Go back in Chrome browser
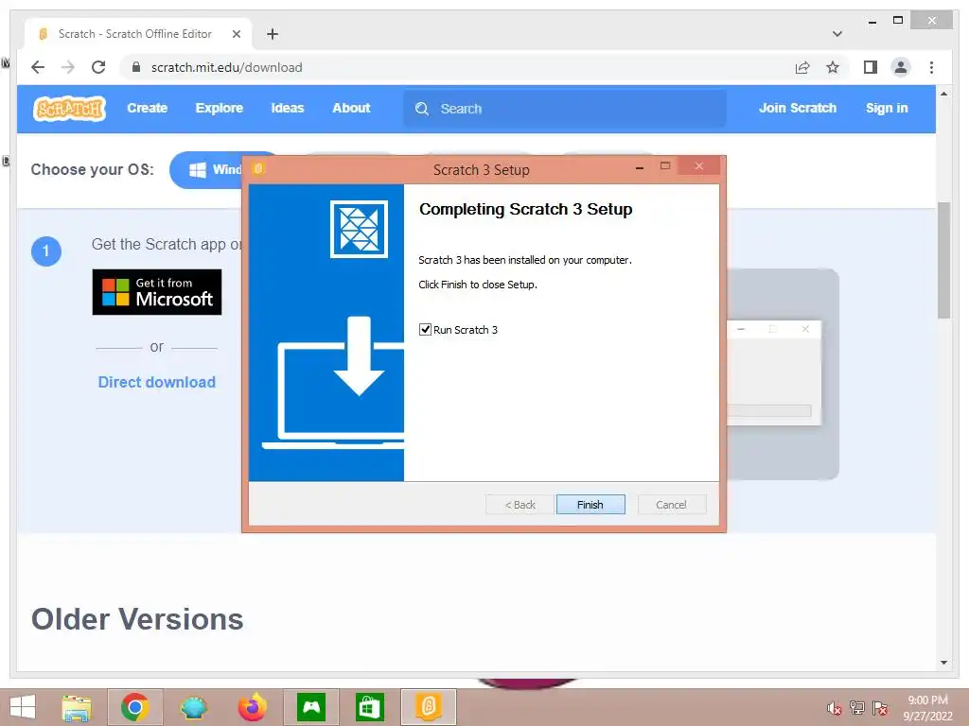Viewport: 969px width, 726px height. (38, 67)
